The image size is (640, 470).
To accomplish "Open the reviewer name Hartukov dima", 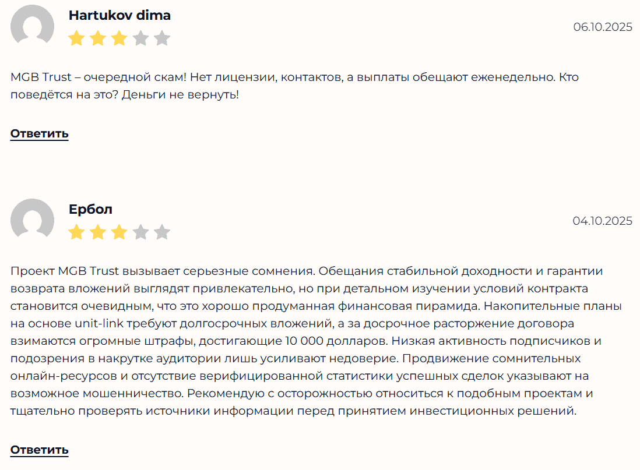I will tap(119, 15).
